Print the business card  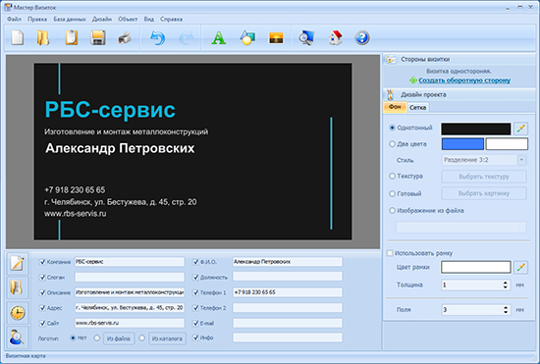pos(125,38)
